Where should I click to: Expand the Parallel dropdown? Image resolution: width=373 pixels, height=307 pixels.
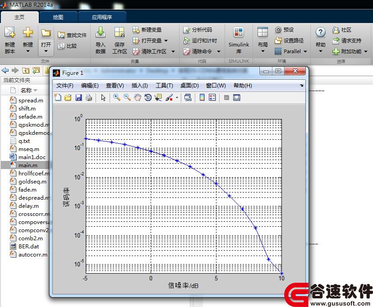coord(305,51)
